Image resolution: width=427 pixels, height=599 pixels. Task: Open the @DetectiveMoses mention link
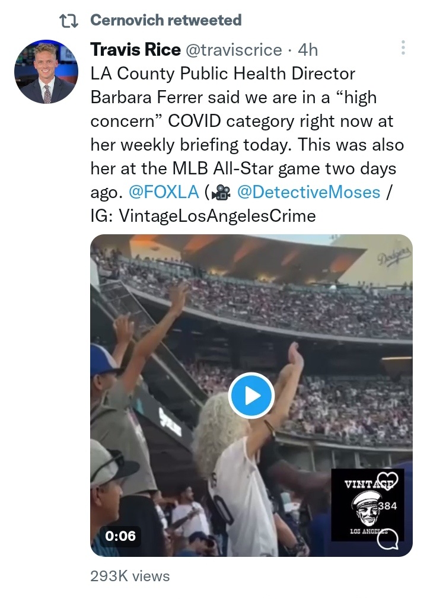click(x=308, y=192)
